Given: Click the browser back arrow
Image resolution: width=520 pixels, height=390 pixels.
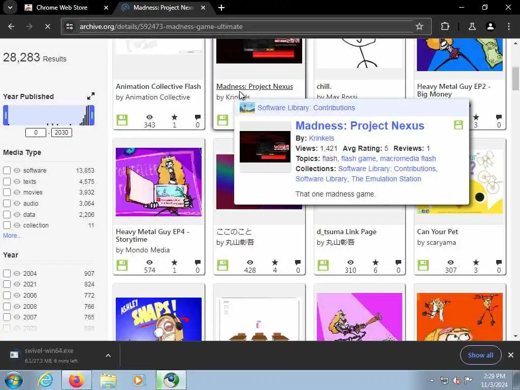Looking at the screenshot, I should (x=11, y=26).
